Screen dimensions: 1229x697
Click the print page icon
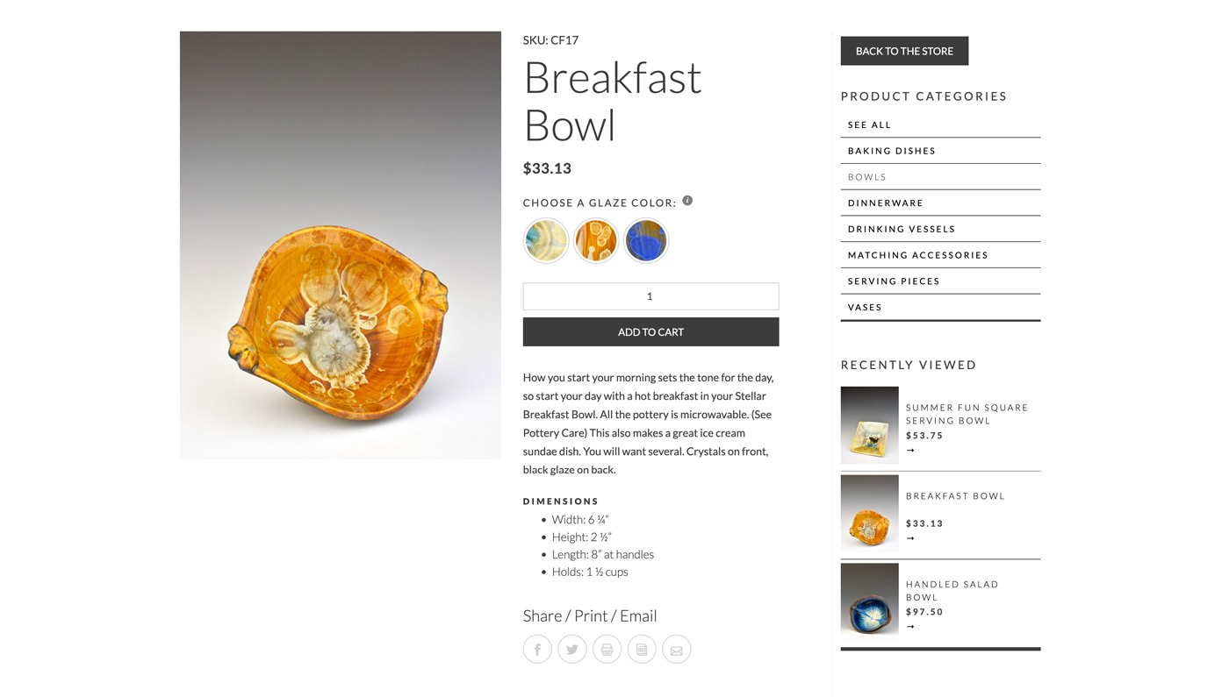607,650
